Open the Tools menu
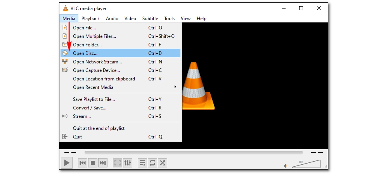The width and height of the screenshot is (388, 174). point(169,19)
